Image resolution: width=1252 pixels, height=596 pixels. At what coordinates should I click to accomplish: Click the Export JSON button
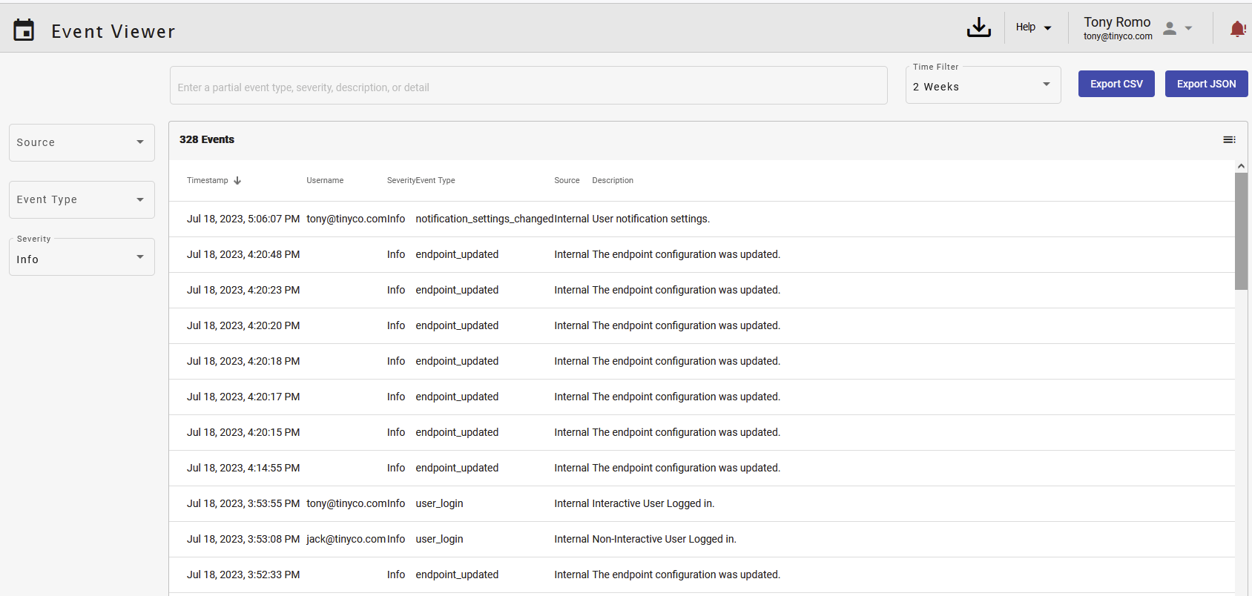tap(1205, 84)
